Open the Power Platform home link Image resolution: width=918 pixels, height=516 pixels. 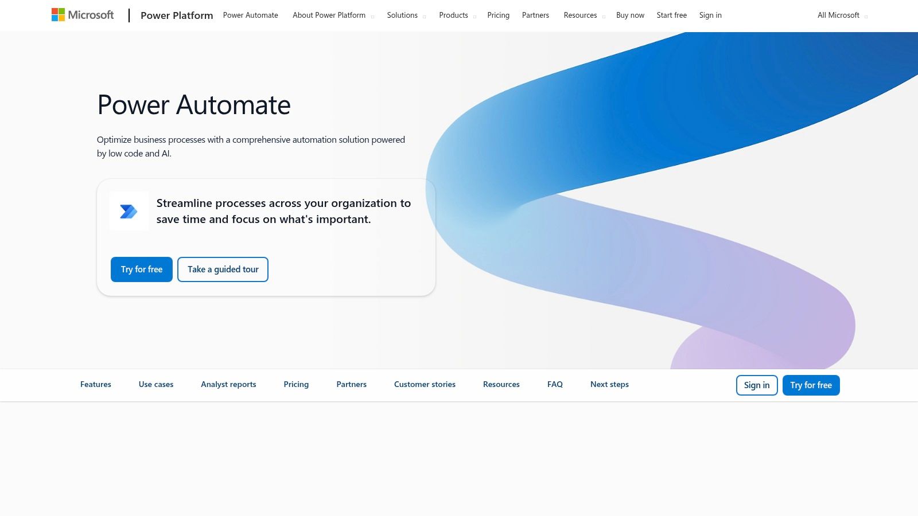(177, 15)
